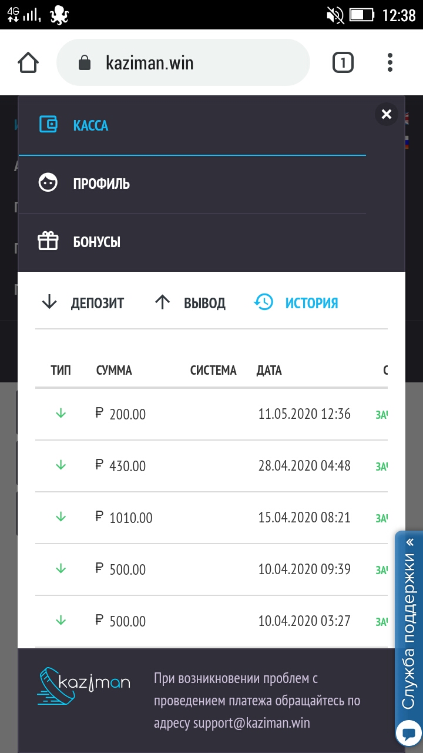The height and width of the screenshot is (753, 423).
Task: Tap the browser home icon
Action: 28,62
